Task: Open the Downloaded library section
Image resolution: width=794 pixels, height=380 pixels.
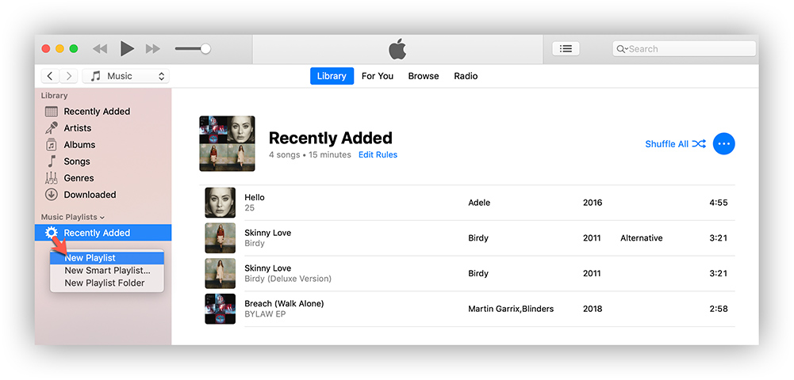Action: pos(90,195)
